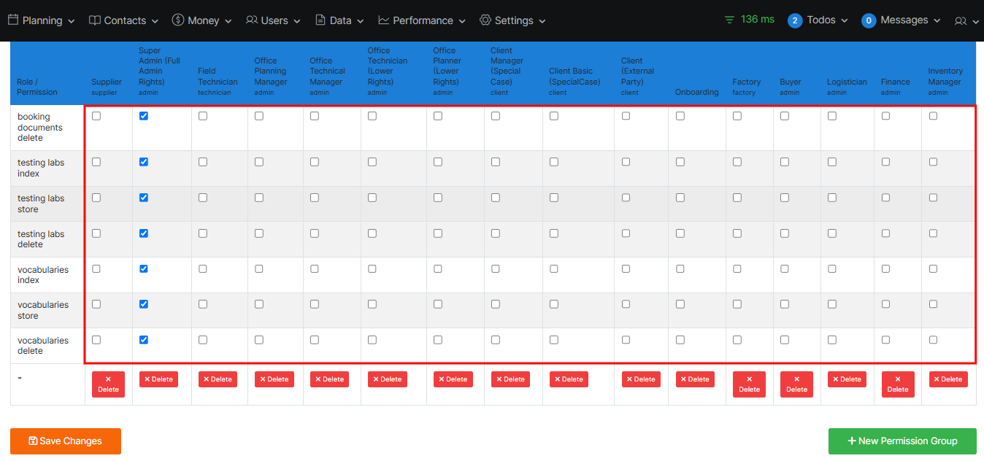Enable testing labs index for Supplier
The image size is (984, 461).
[96, 162]
